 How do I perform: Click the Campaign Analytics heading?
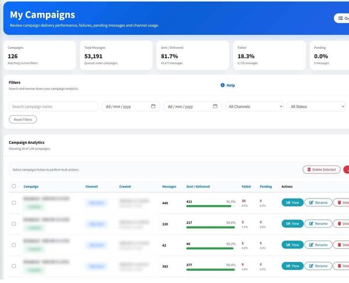click(27, 143)
